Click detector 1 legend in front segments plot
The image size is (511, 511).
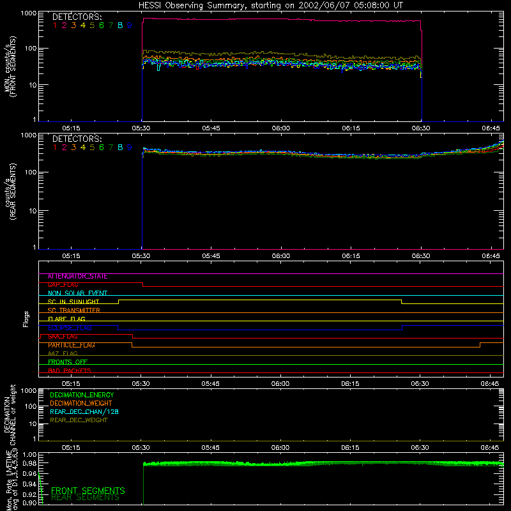point(55,26)
